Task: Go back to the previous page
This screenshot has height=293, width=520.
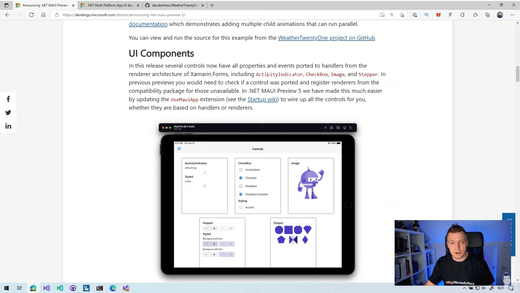Action: [7, 15]
